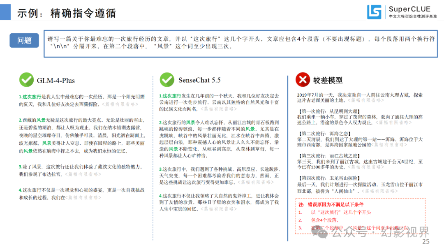Click the green checkmark beside GLM-4-Plus
This screenshot has height=250, width=444.
26,79
